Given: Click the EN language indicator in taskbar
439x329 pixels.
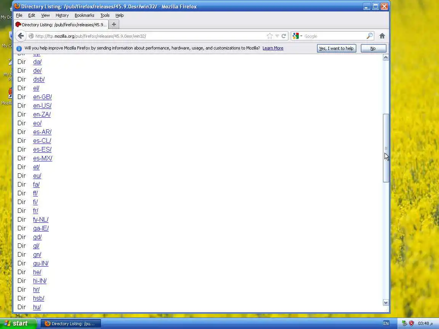Looking at the screenshot, I should pyautogui.click(x=386, y=323).
